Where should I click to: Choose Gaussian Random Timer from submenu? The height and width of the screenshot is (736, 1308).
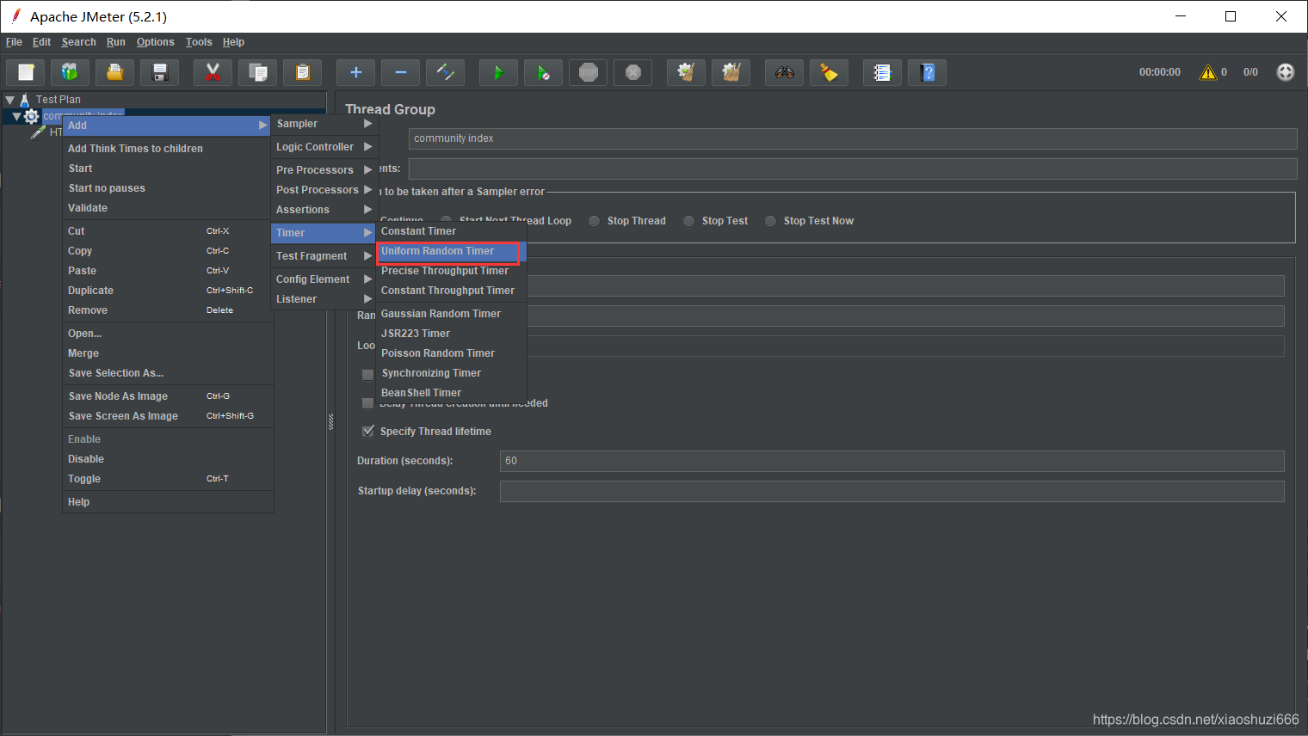(x=451, y=314)
